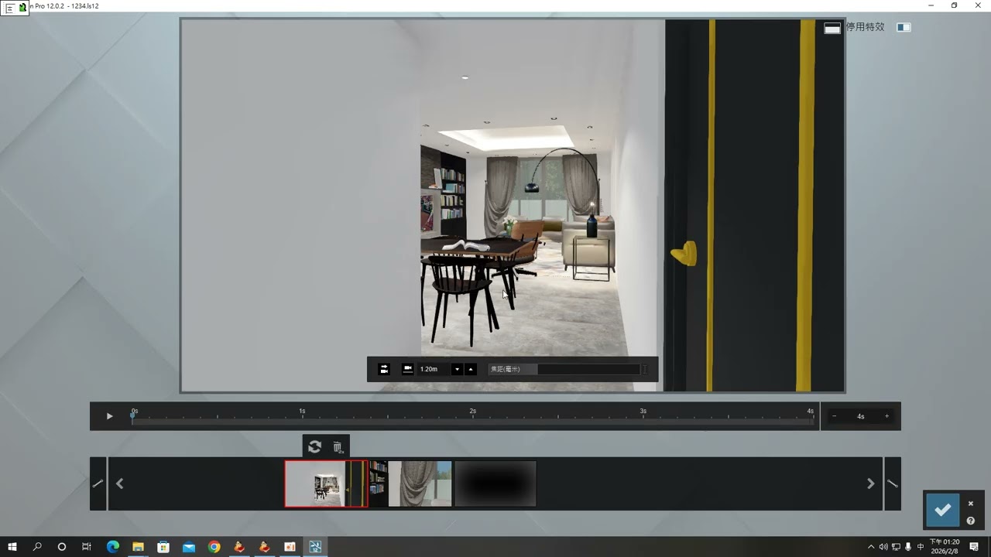Select the curtain keyframe thumbnail
Screen dimensions: 991x557
point(420,484)
